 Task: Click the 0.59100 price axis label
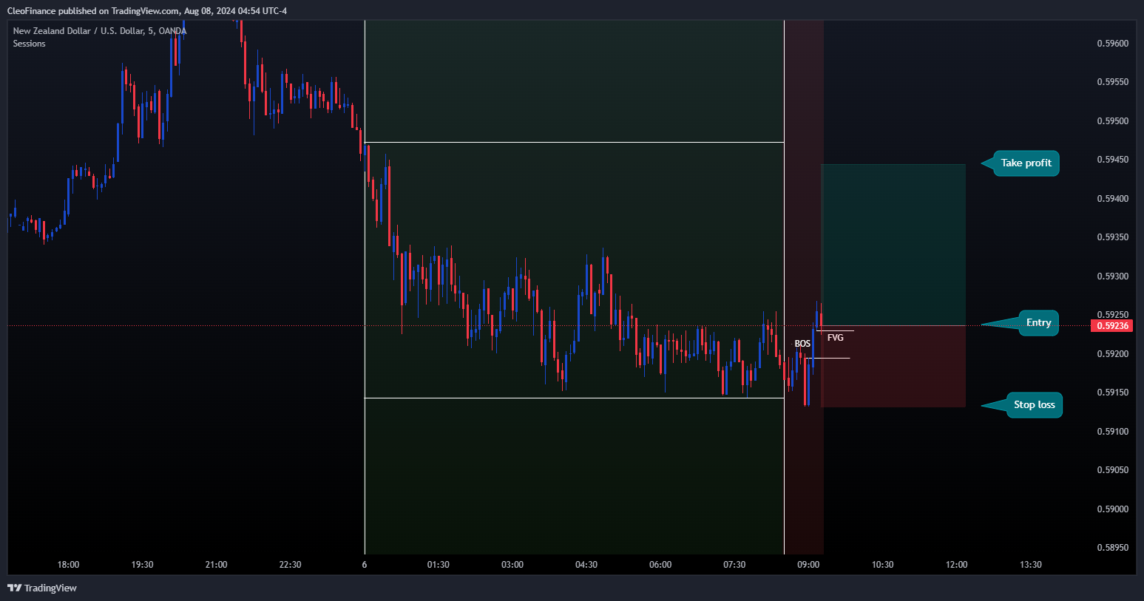pos(1112,432)
